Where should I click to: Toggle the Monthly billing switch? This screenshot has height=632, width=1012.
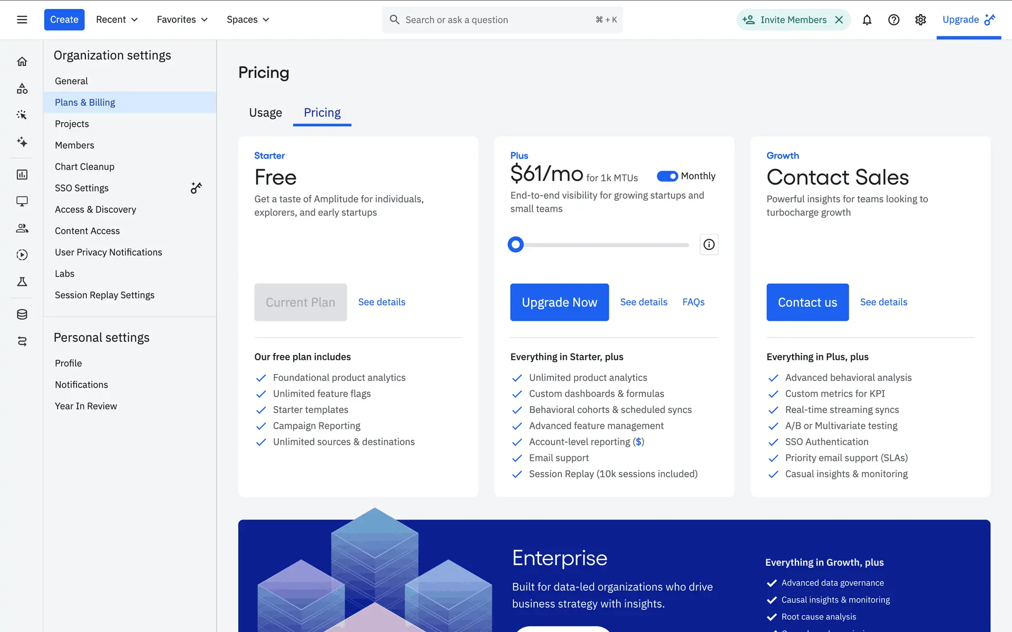[667, 176]
